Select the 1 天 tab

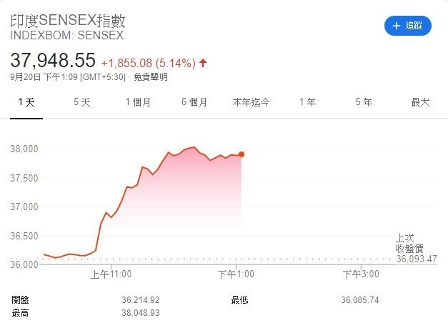click(26, 102)
